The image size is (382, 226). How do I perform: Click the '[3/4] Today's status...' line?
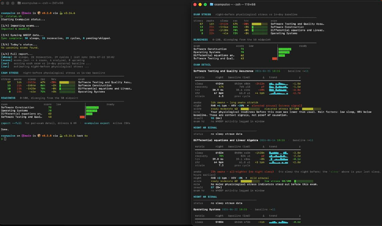[x=19, y=44]
